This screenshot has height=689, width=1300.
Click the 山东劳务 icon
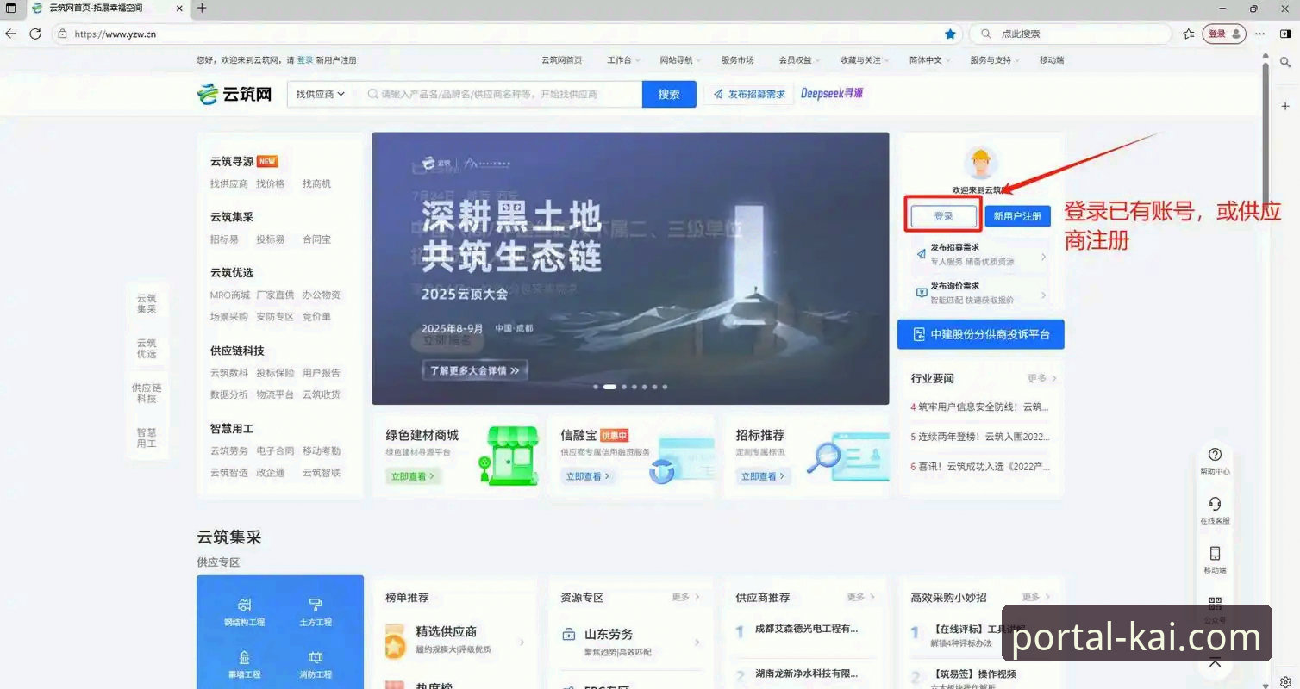(569, 635)
